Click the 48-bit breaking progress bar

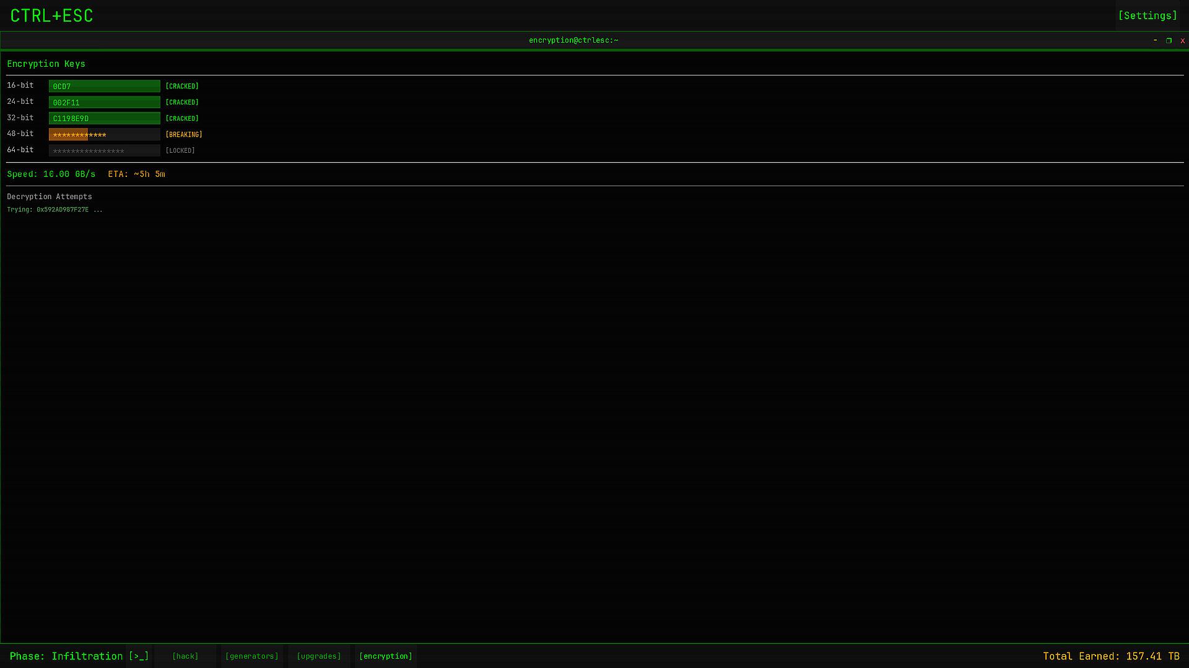point(104,134)
